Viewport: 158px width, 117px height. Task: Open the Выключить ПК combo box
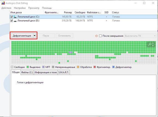pos(140,36)
